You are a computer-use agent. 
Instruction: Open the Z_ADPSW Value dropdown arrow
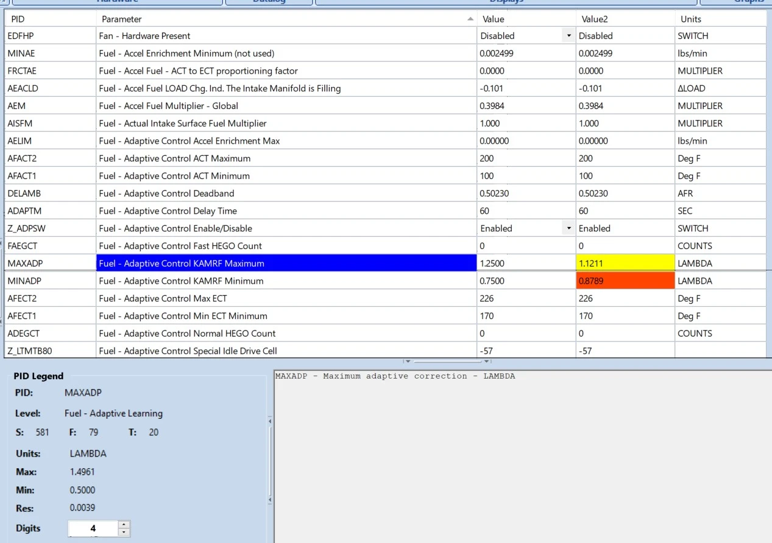(x=568, y=228)
